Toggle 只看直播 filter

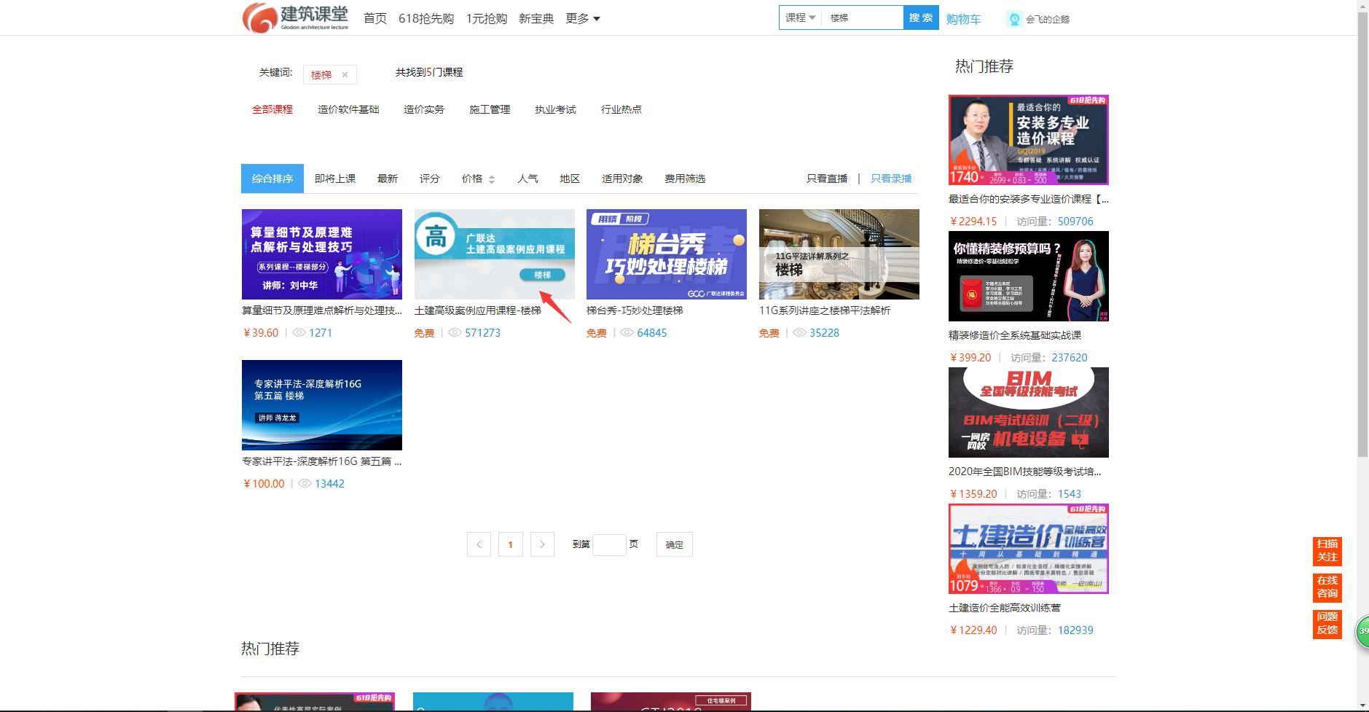click(827, 179)
